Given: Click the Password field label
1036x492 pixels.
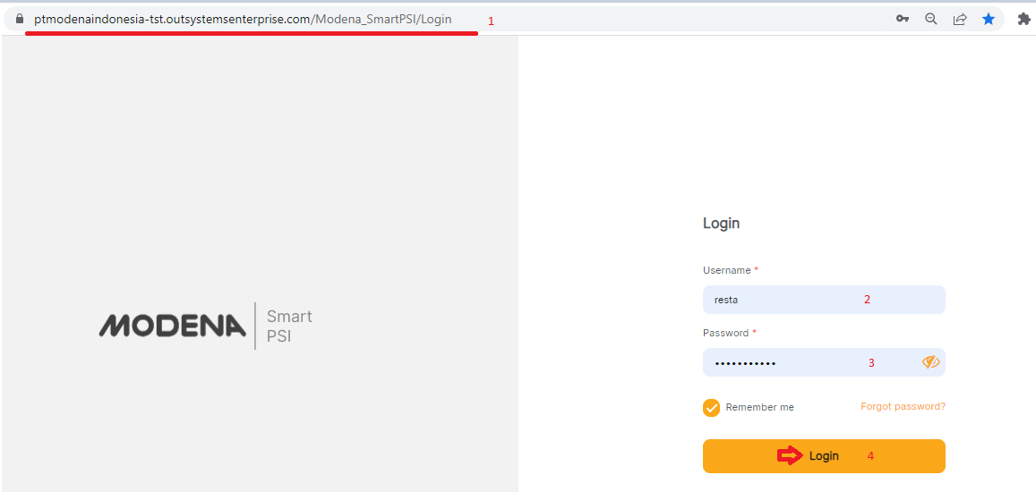Looking at the screenshot, I should click(x=725, y=333).
